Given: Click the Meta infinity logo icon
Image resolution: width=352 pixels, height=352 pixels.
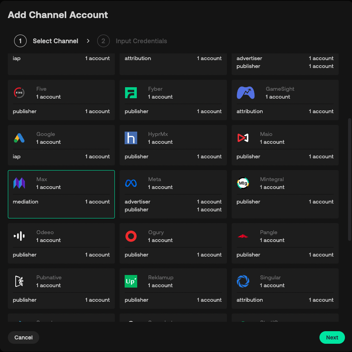Looking at the screenshot, I should (x=131, y=183).
